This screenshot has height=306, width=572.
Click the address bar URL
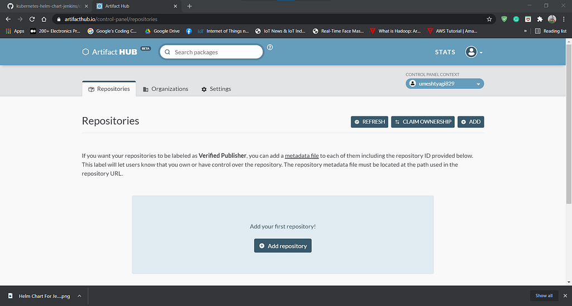coord(111,20)
